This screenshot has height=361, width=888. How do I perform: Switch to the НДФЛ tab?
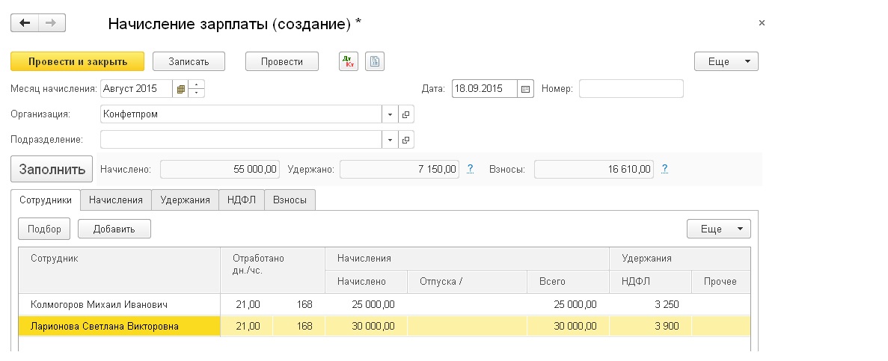tap(242, 200)
